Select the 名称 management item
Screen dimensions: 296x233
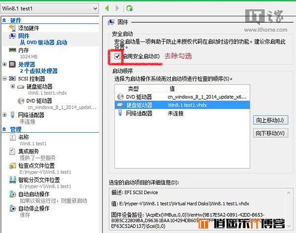(x=23, y=137)
